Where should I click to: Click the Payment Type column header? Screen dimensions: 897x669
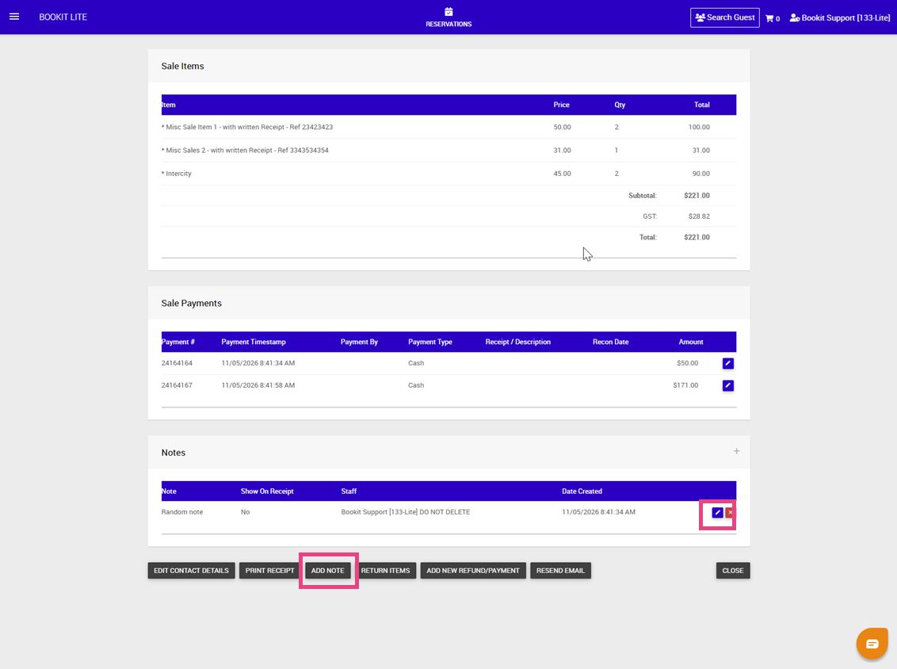430,342
